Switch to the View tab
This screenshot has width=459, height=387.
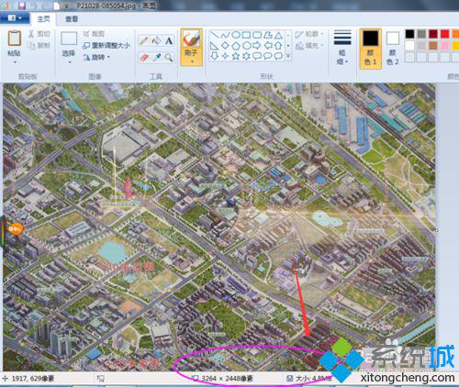tap(72, 19)
